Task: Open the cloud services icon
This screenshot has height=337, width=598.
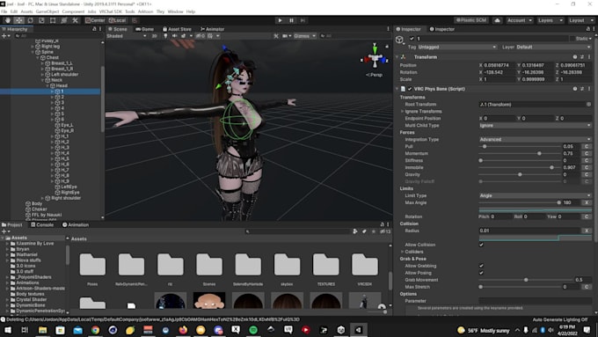Action: point(498,20)
